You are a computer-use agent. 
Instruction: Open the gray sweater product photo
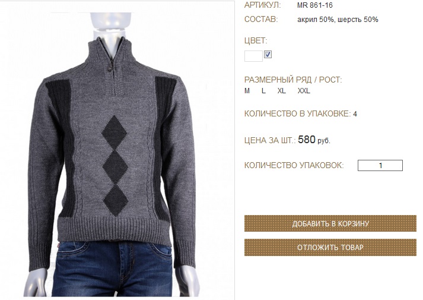point(117,150)
